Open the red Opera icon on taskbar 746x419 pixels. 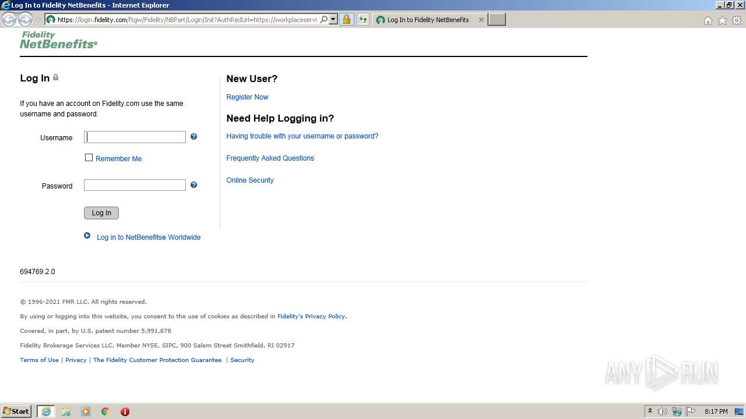click(125, 411)
